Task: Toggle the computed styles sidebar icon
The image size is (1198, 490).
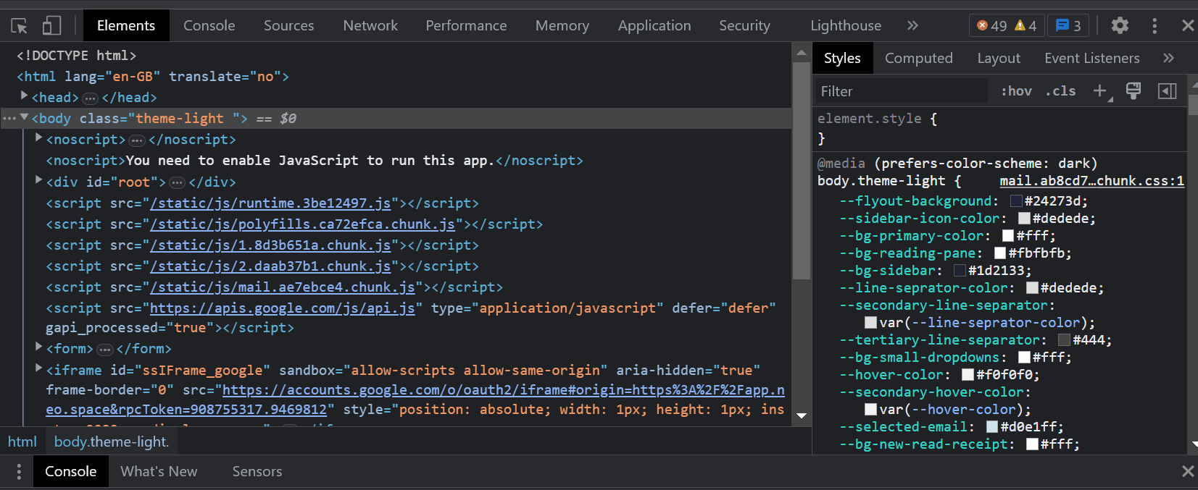Action: (x=1167, y=91)
